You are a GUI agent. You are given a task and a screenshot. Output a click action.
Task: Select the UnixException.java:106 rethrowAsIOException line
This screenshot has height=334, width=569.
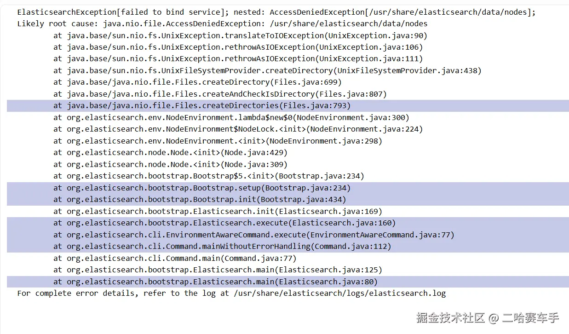click(x=238, y=47)
